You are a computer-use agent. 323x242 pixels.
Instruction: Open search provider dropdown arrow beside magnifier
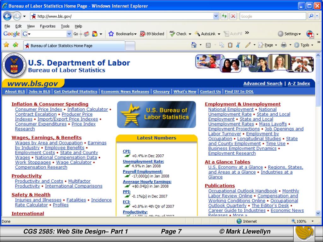click(x=317, y=16)
